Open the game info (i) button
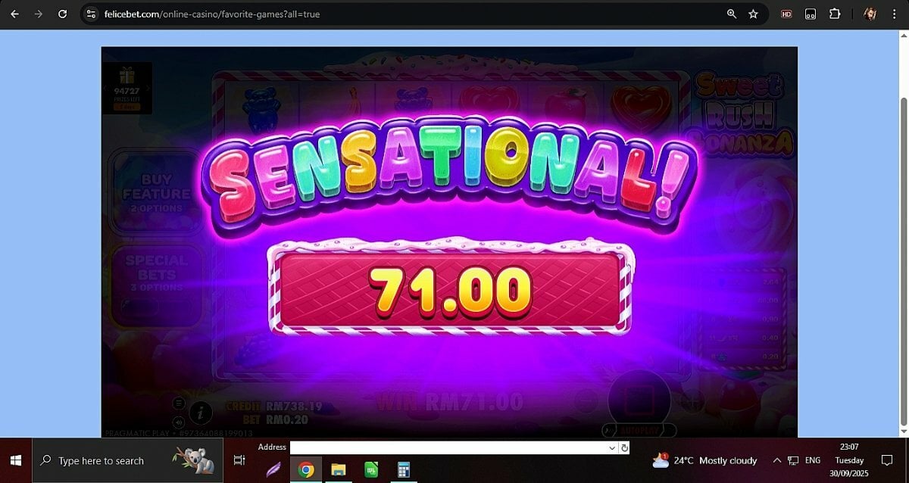Image resolution: width=909 pixels, height=483 pixels. point(201,413)
